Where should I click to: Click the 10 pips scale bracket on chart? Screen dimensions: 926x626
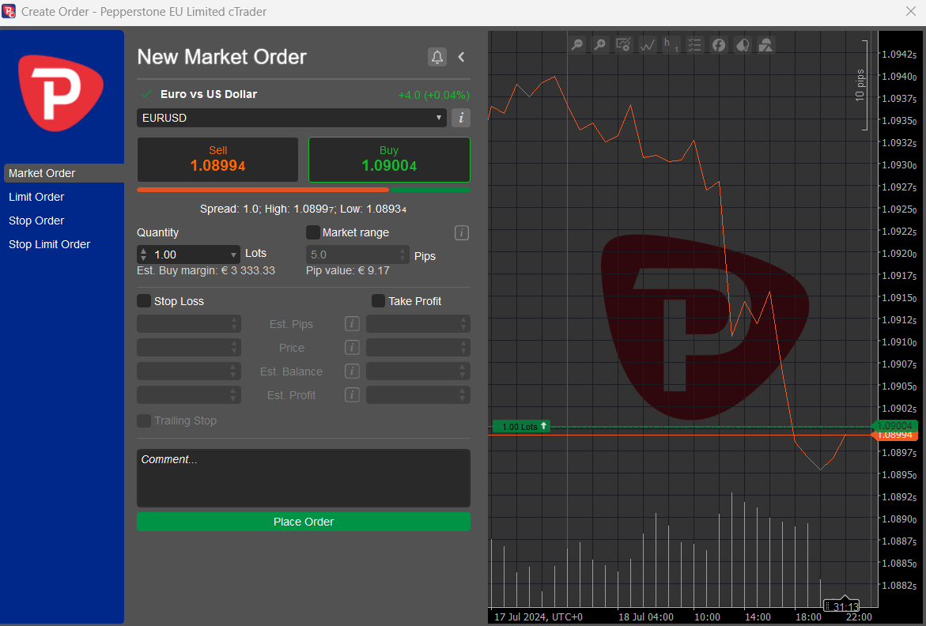coord(863,85)
